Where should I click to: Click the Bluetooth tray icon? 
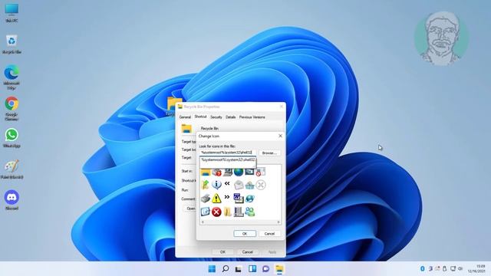[x=422, y=268]
